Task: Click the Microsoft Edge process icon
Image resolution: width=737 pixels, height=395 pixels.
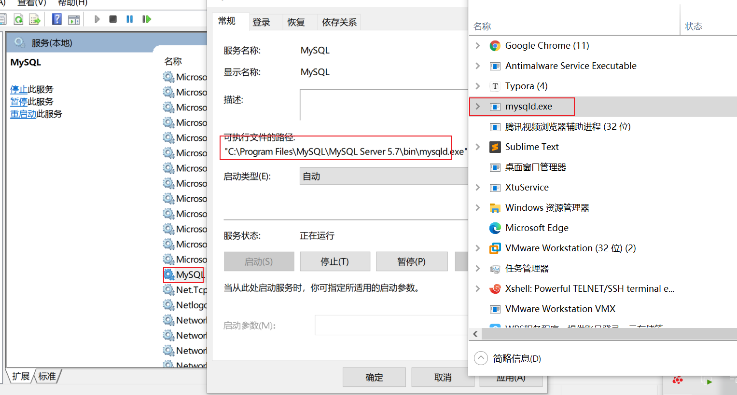Action: click(495, 228)
